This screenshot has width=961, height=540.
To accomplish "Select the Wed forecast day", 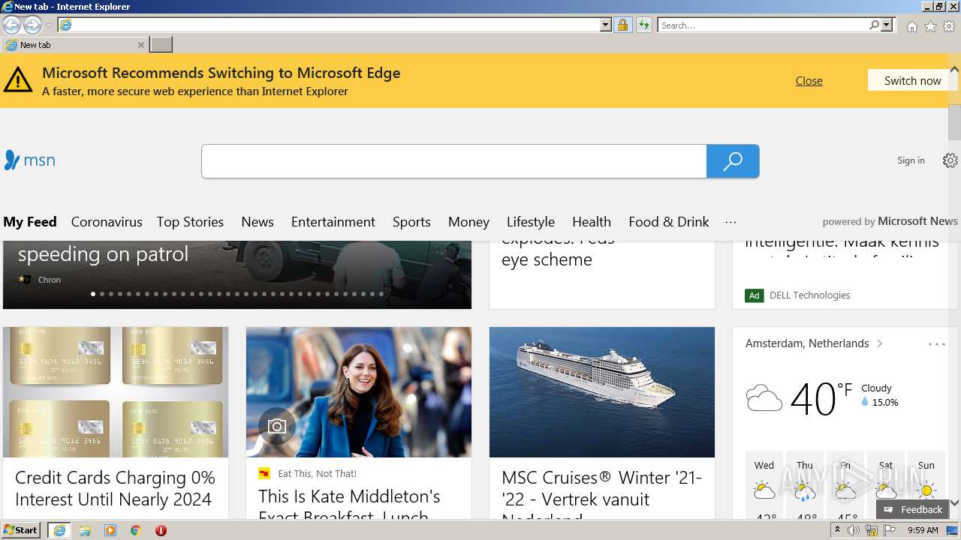I will tap(764, 486).
